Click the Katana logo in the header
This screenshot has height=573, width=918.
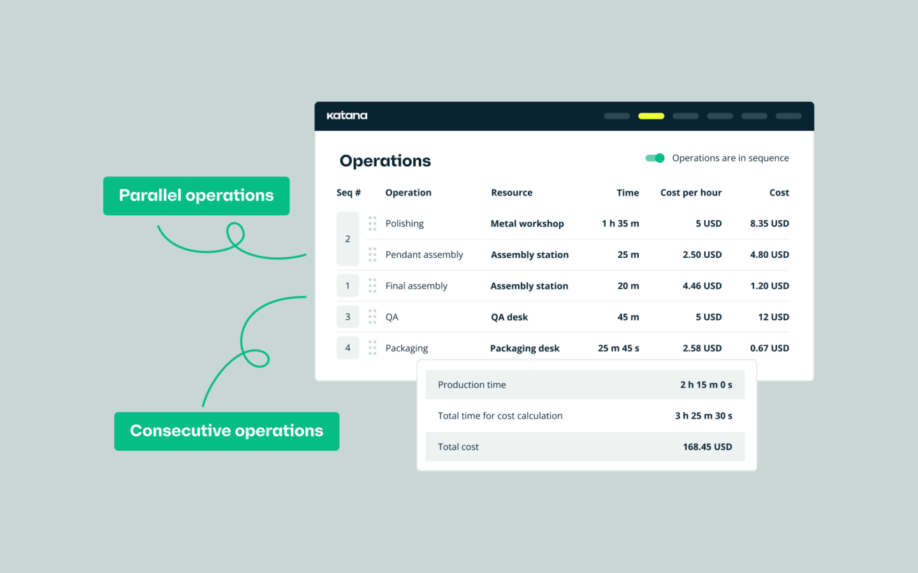(346, 115)
